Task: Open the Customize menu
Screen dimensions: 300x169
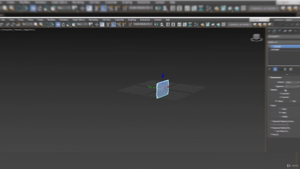Action: pyautogui.click(x=119, y=20)
